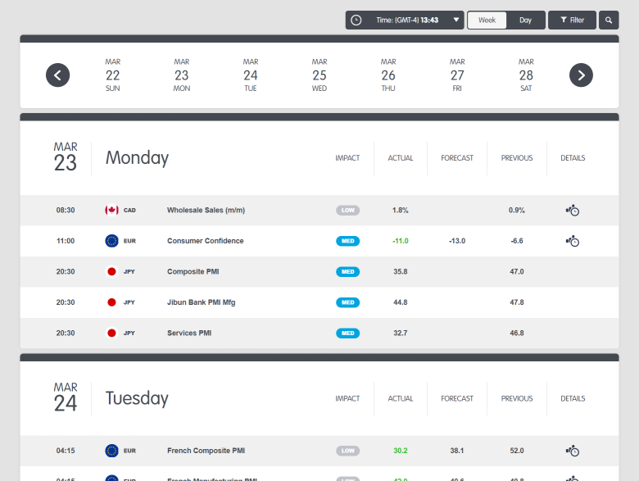
Task: Select Mar 26 Thursday
Action: pyautogui.click(x=388, y=75)
